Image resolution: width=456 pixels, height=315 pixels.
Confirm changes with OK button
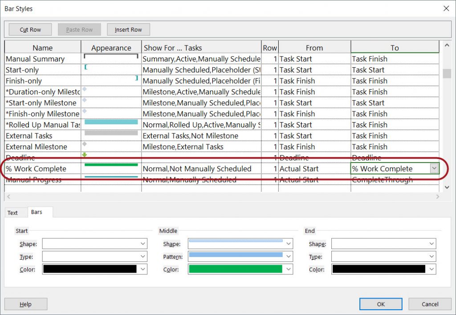point(381,304)
